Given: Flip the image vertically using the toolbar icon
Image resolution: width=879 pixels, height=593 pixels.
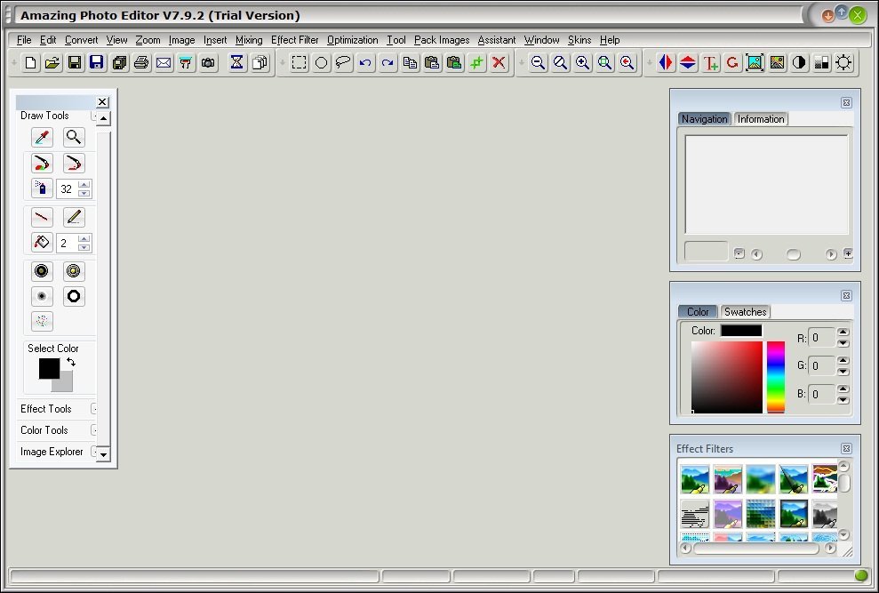Looking at the screenshot, I should (x=686, y=62).
